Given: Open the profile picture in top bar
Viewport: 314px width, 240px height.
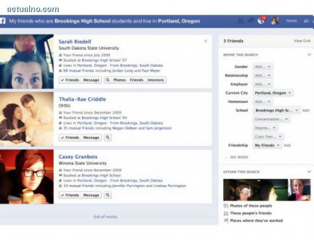Looking at the screenshot, I should 275,21.
